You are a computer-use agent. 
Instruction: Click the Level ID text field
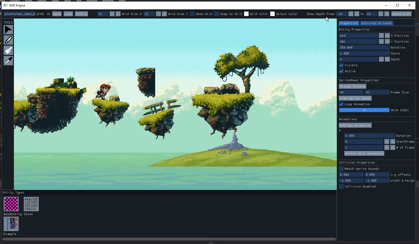coord(19,14)
